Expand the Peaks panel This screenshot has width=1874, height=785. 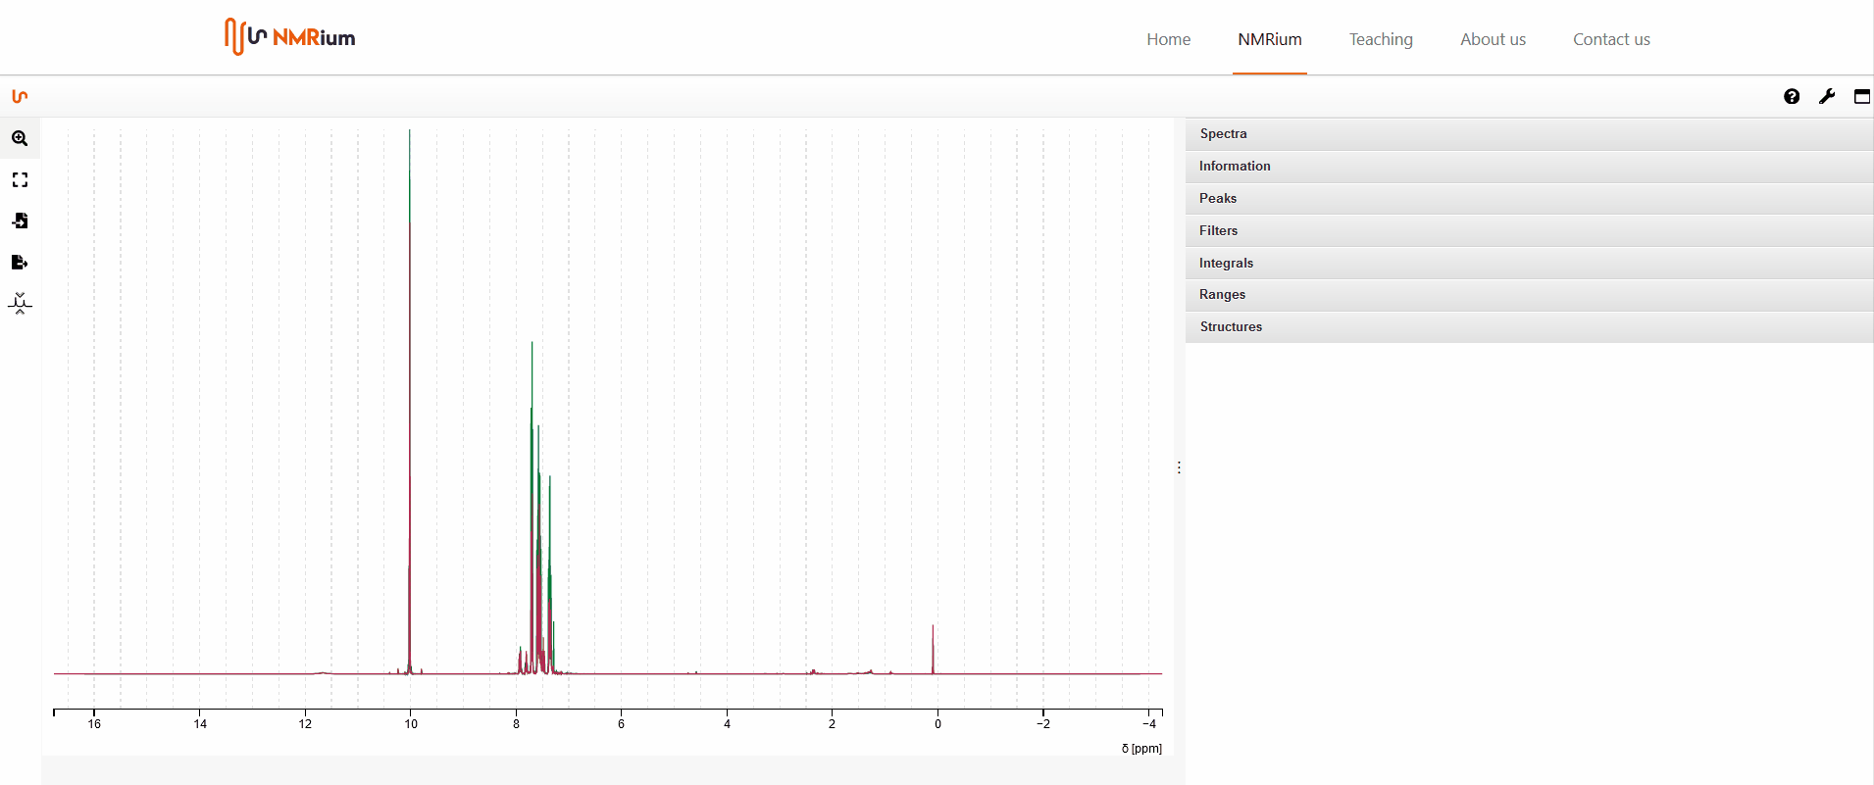(x=1529, y=199)
